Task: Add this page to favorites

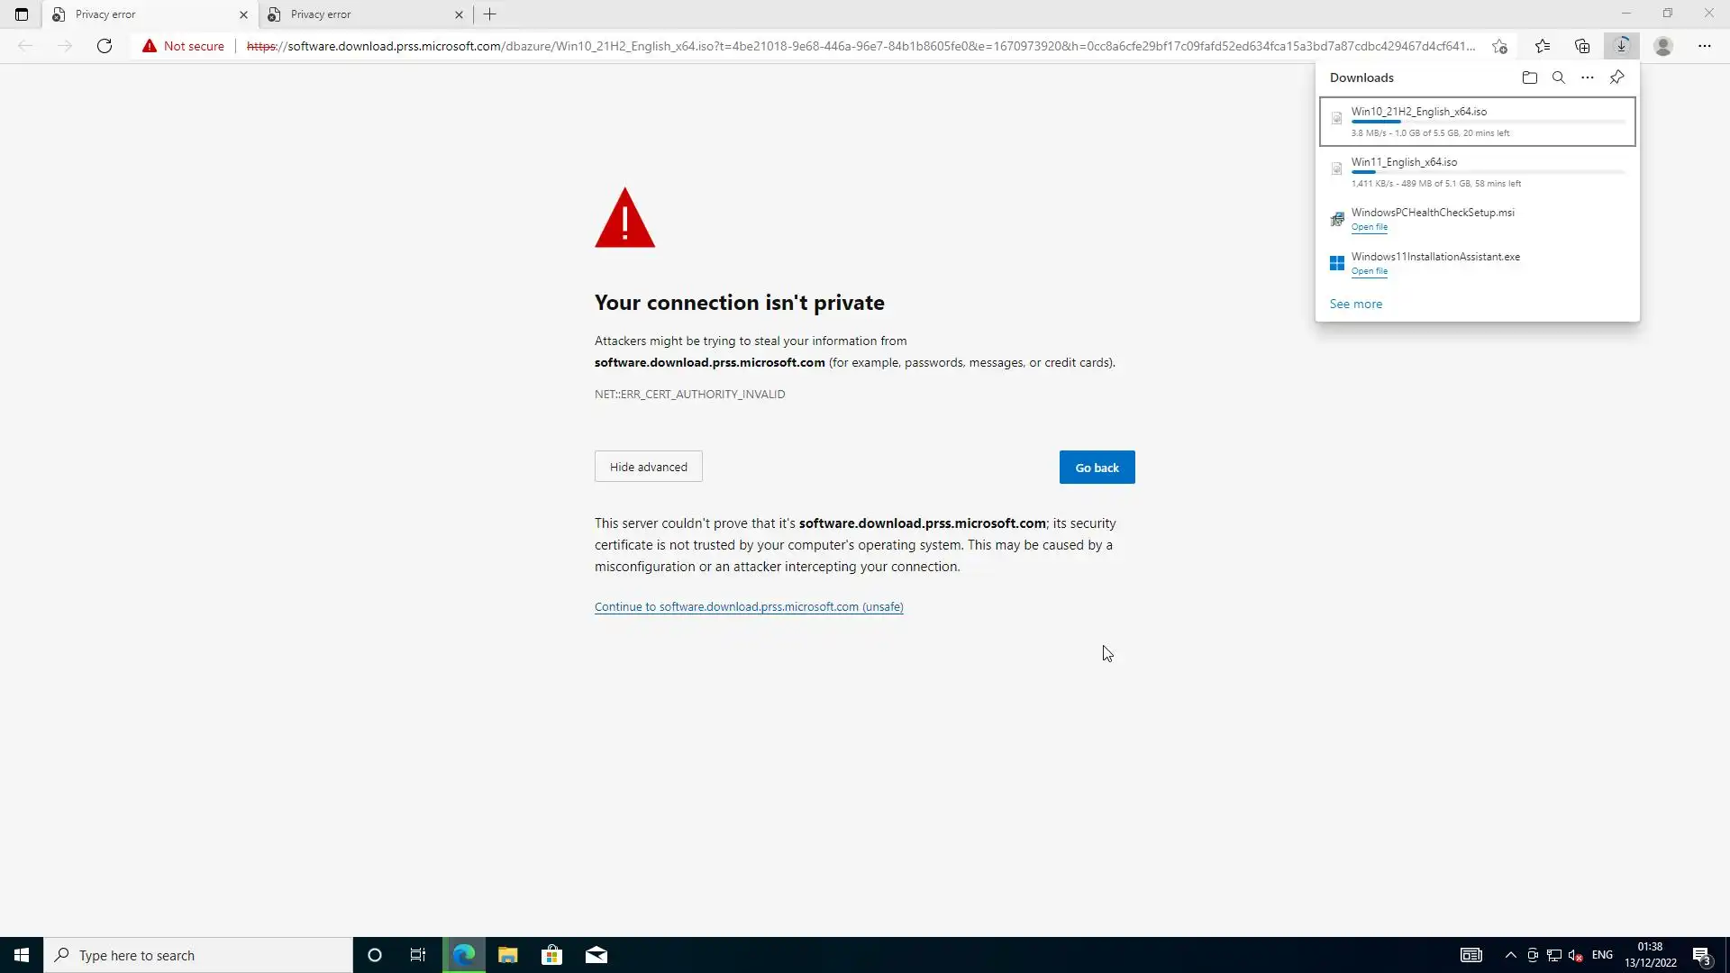Action: (x=1499, y=46)
